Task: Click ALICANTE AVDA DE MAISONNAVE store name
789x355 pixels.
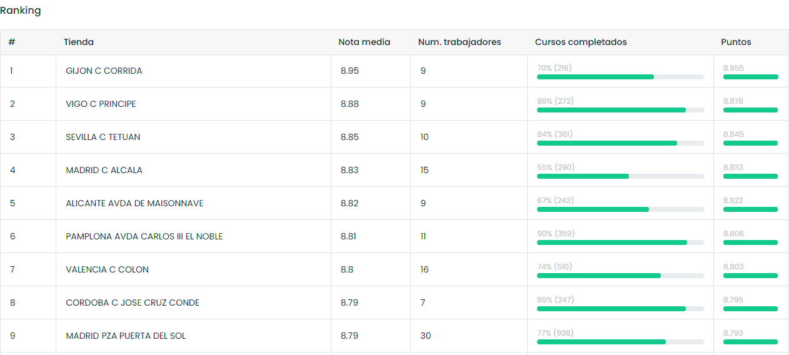Action: pyautogui.click(x=134, y=204)
